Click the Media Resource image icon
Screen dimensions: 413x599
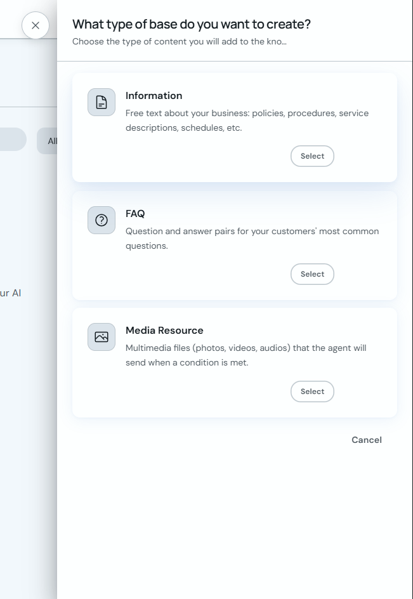[x=102, y=337]
